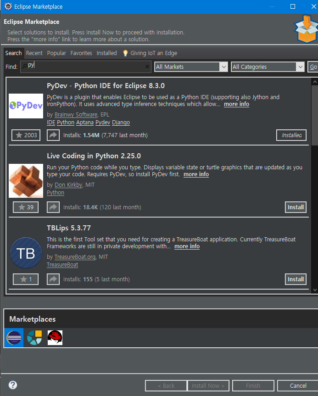Screen dimensions: 318x396
Task: Click the Cancel button
Action: coord(298,385)
